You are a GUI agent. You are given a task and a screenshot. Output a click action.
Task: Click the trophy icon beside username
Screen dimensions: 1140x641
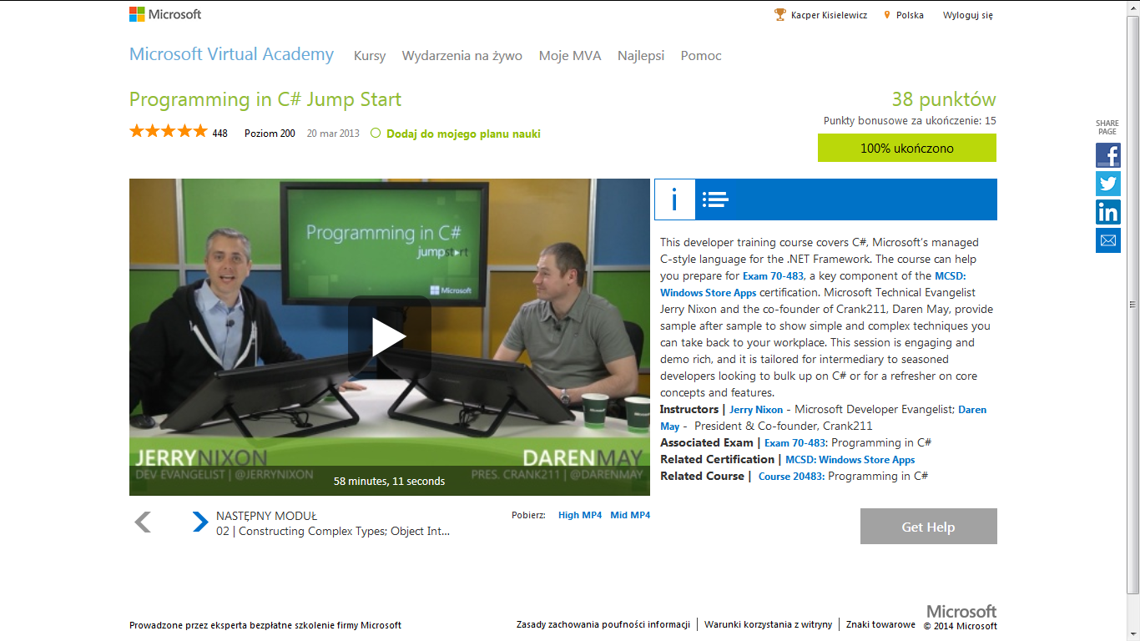[780, 15]
